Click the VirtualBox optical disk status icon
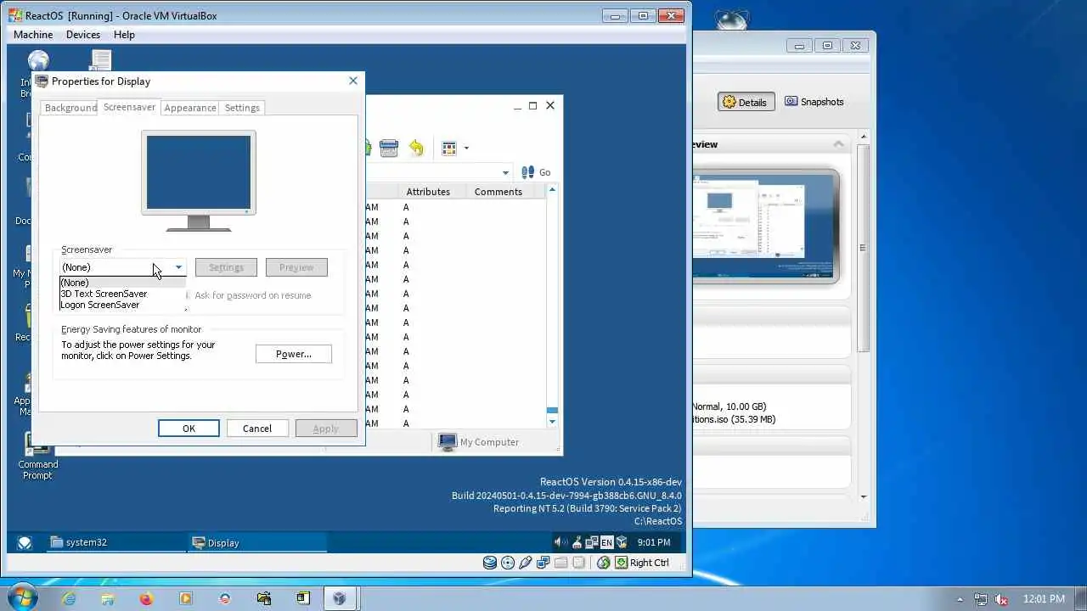The height and width of the screenshot is (611, 1087). point(508,563)
